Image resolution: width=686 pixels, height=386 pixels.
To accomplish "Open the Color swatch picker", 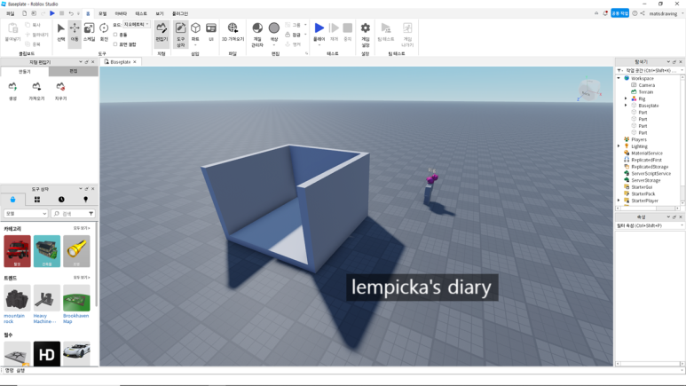I will (274, 28).
